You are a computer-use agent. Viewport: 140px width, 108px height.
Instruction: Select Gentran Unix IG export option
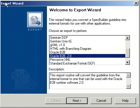coord(87,41)
